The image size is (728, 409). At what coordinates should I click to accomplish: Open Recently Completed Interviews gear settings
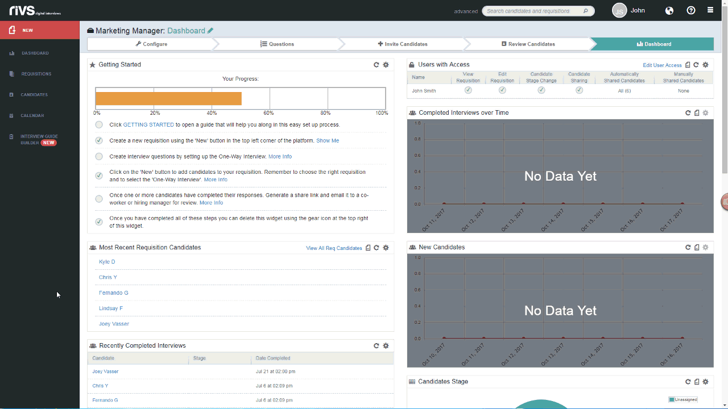[386, 346]
